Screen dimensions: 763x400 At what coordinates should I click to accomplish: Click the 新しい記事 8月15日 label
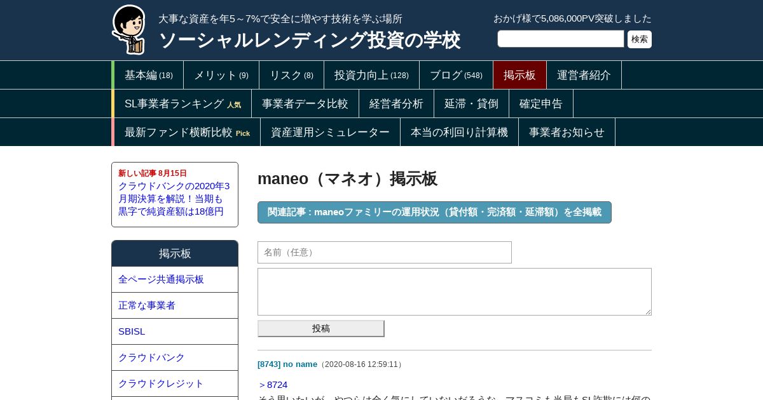(153, 173)
